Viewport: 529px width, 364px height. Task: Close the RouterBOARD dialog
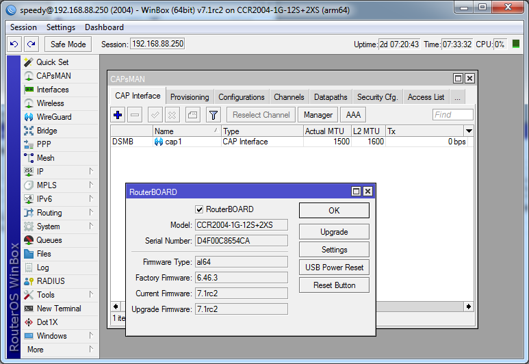coord(367,192)
